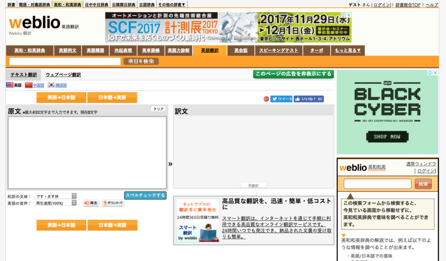Click the 訳文 translation output area

coord(253,152)
